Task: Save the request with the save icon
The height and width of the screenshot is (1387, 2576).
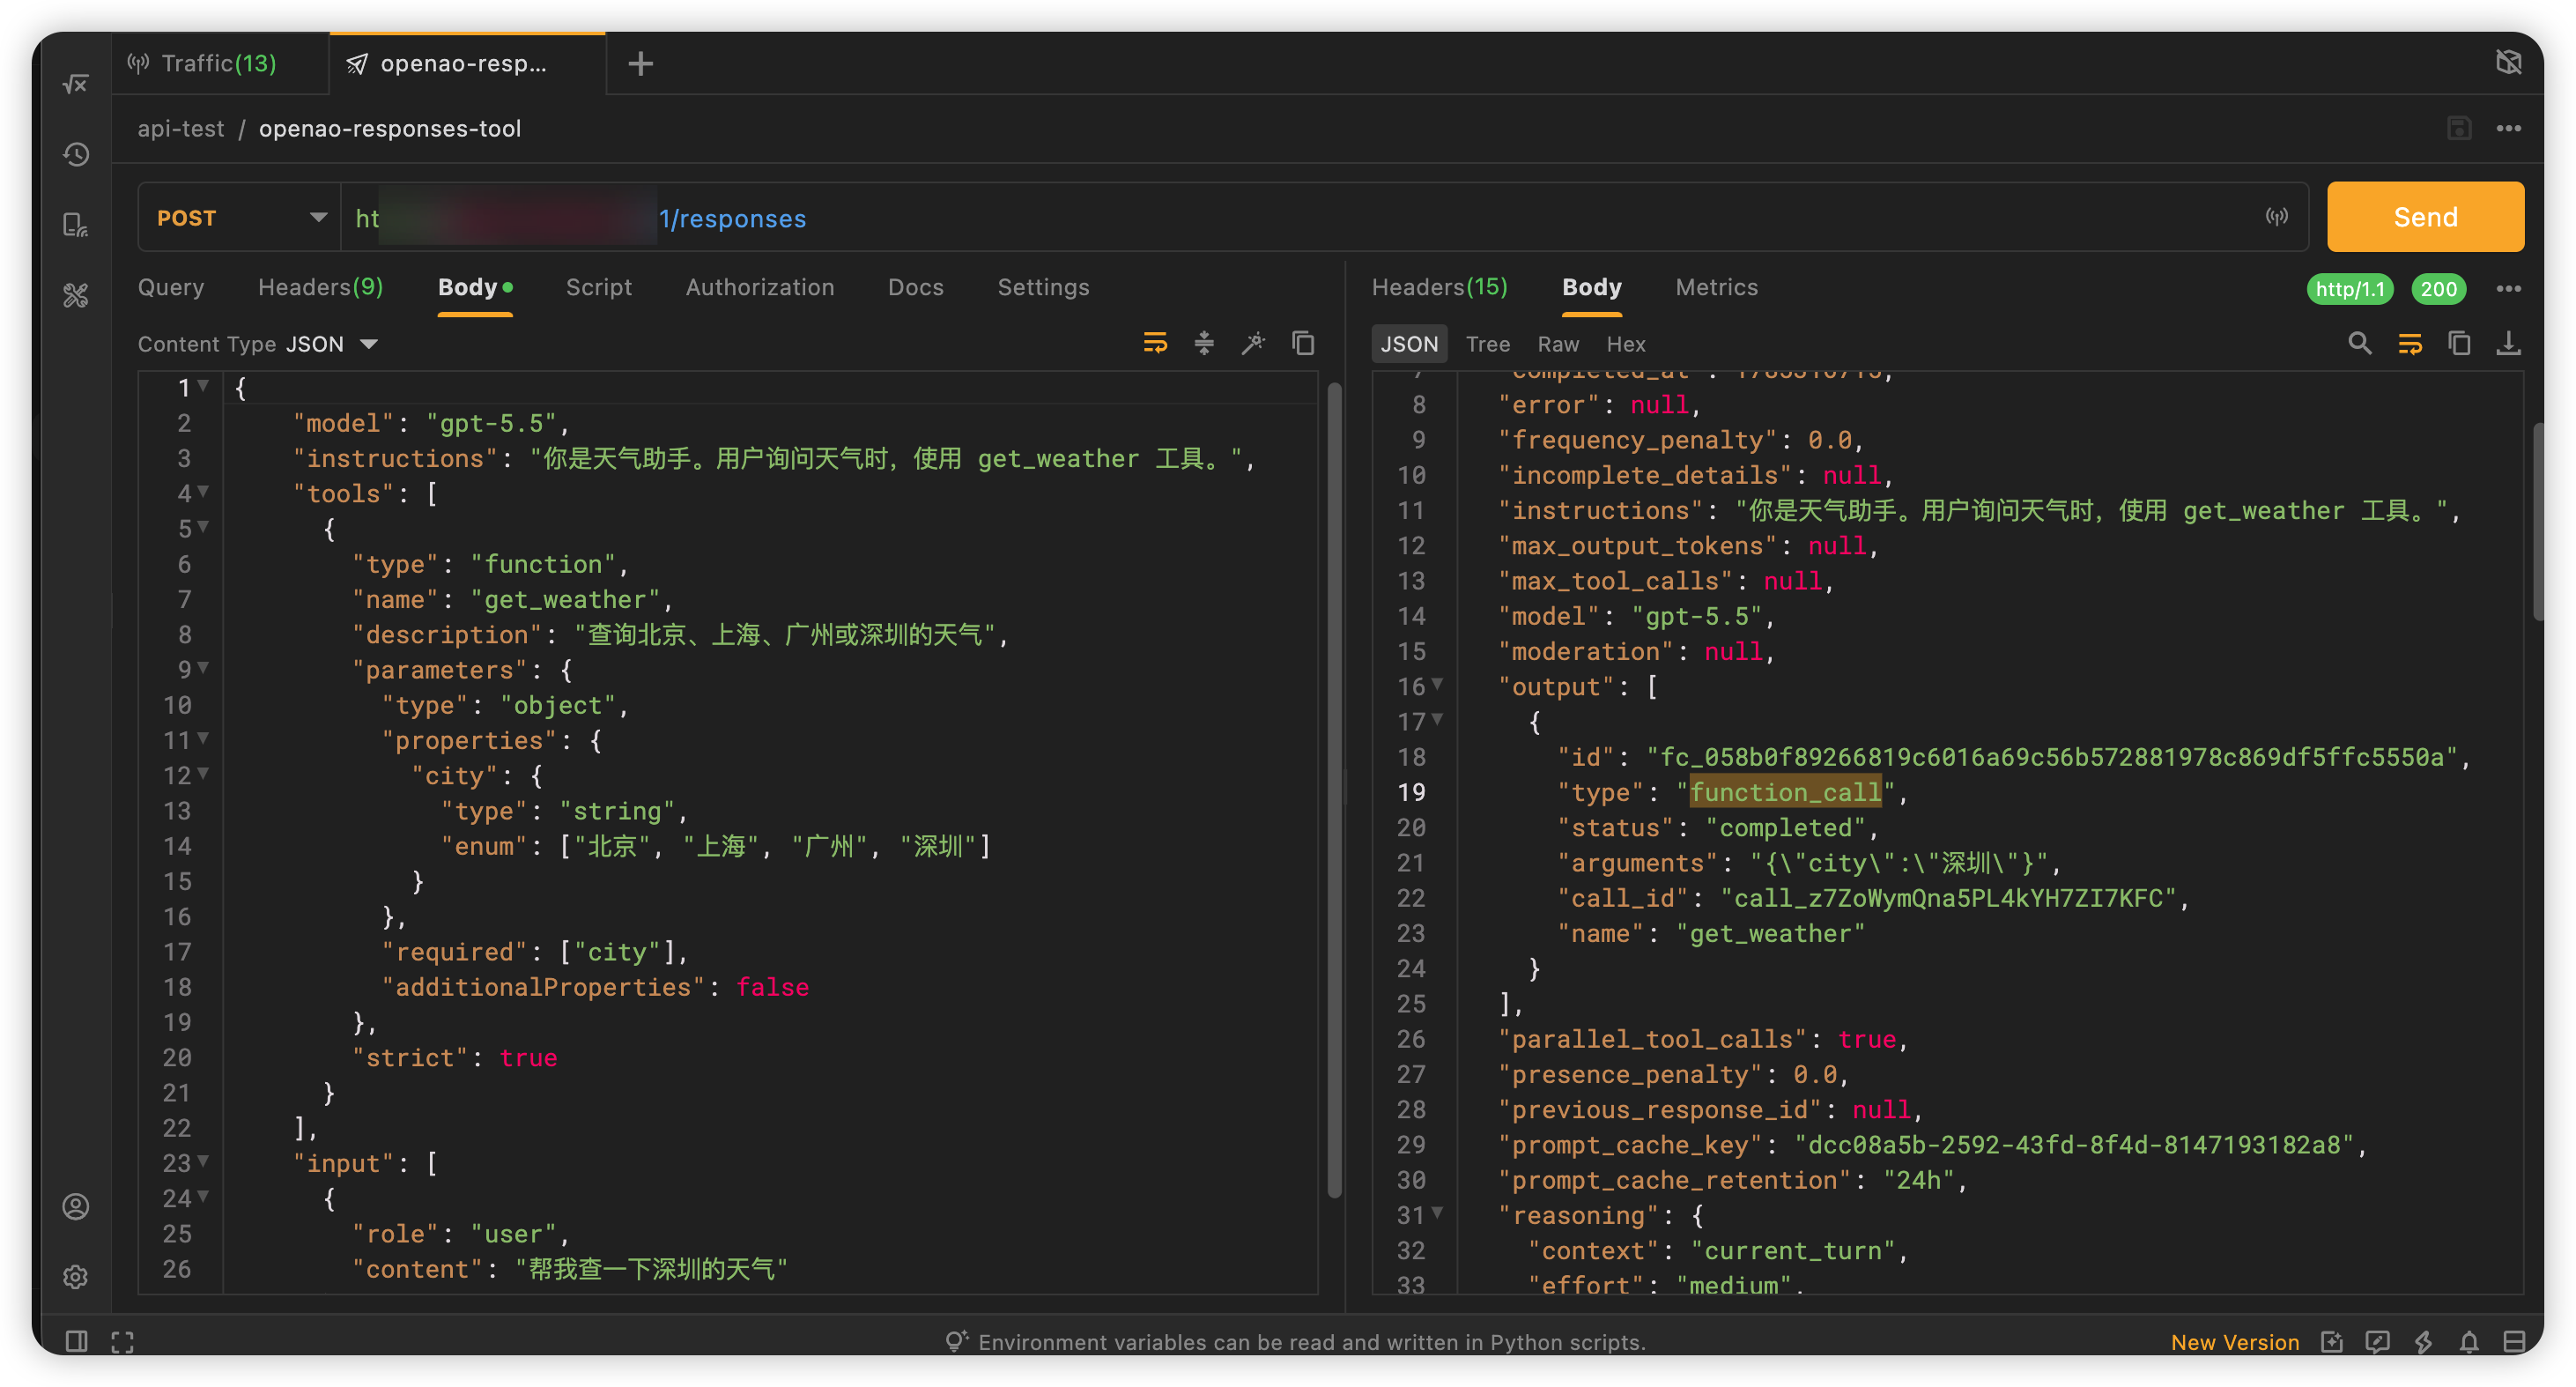Action: coord(2459,128)
